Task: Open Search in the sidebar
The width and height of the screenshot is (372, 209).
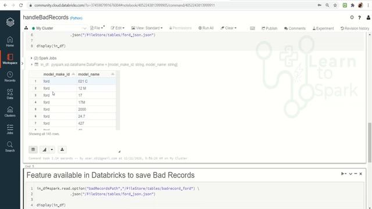Action: tap(10, 147)
